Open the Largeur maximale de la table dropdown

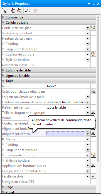[x=88, y=97]
